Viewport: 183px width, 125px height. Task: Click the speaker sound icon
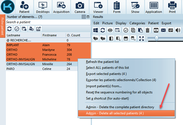point(178,30)
